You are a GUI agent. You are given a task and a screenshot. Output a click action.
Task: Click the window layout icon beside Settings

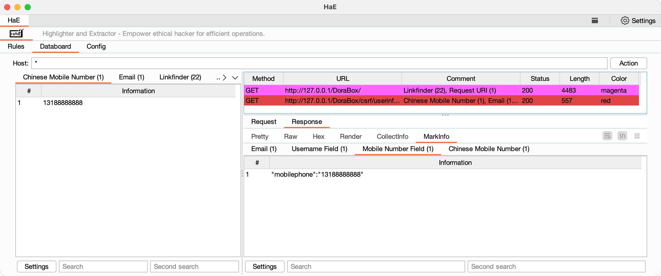point(595,20)
